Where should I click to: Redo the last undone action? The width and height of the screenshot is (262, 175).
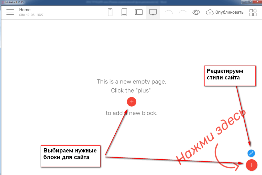point(182,12)
